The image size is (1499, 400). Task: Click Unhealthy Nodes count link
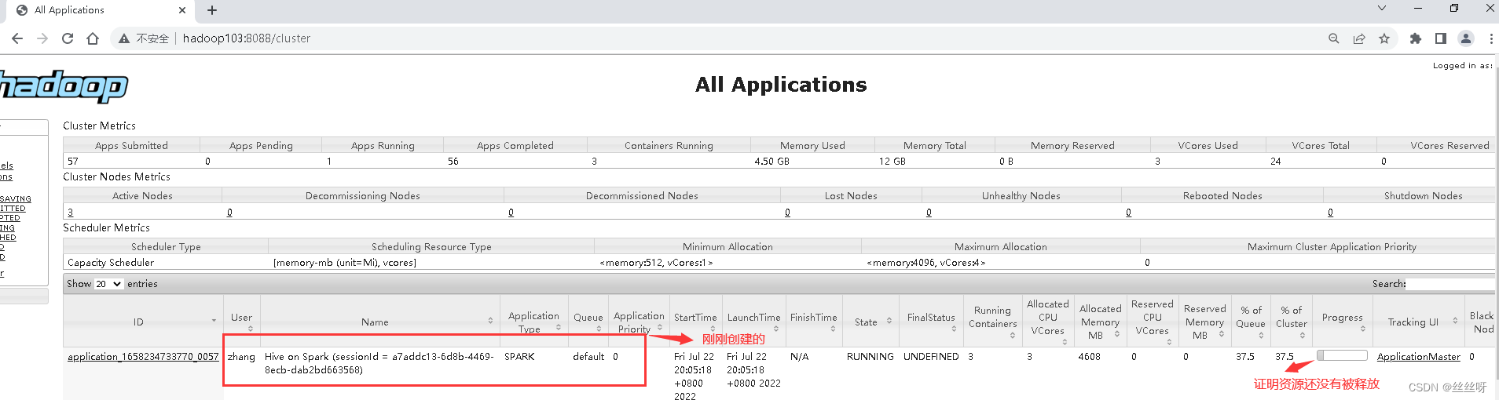[x=929, y=213]
